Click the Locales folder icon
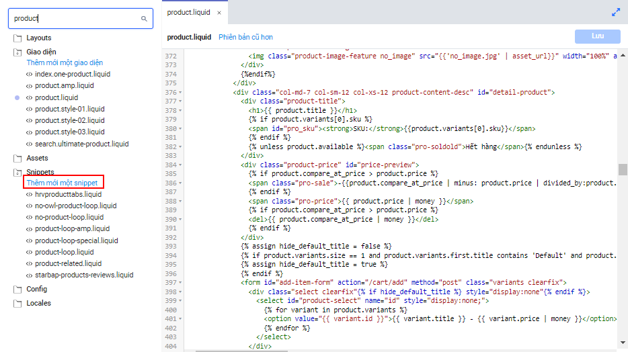The height and width of the screenshot is (352, 628). coord(17,304)
